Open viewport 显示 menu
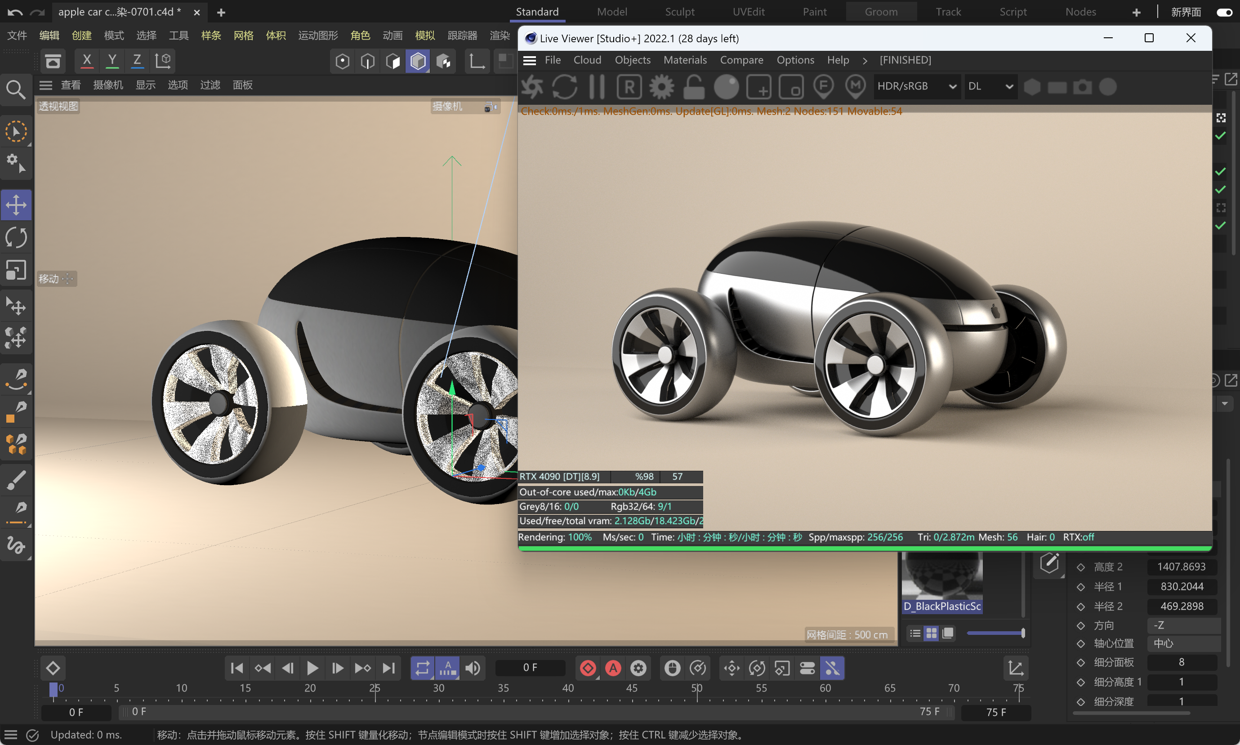The width and height of the screenshot is (1240, 745). click(x=146, y=85)
